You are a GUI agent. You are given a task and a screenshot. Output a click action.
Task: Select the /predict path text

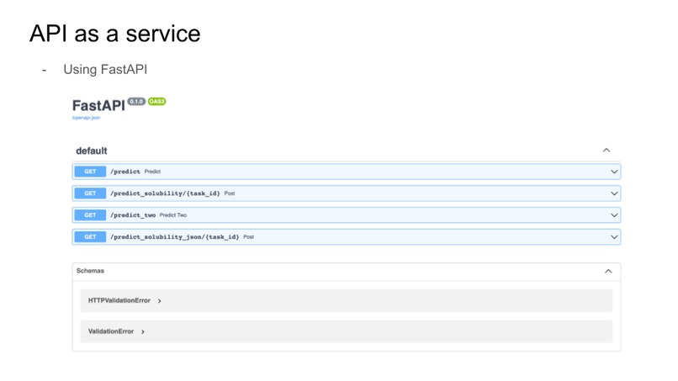tap(125, 172)
